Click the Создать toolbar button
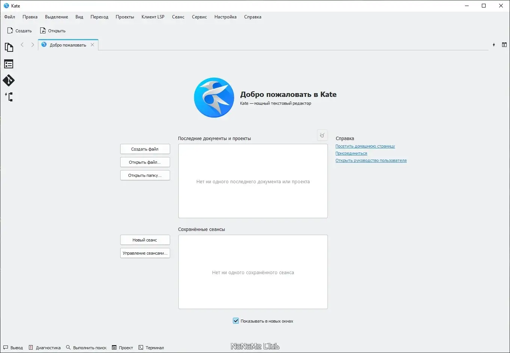This screenshot has width=510, height=353. point(20,31)
